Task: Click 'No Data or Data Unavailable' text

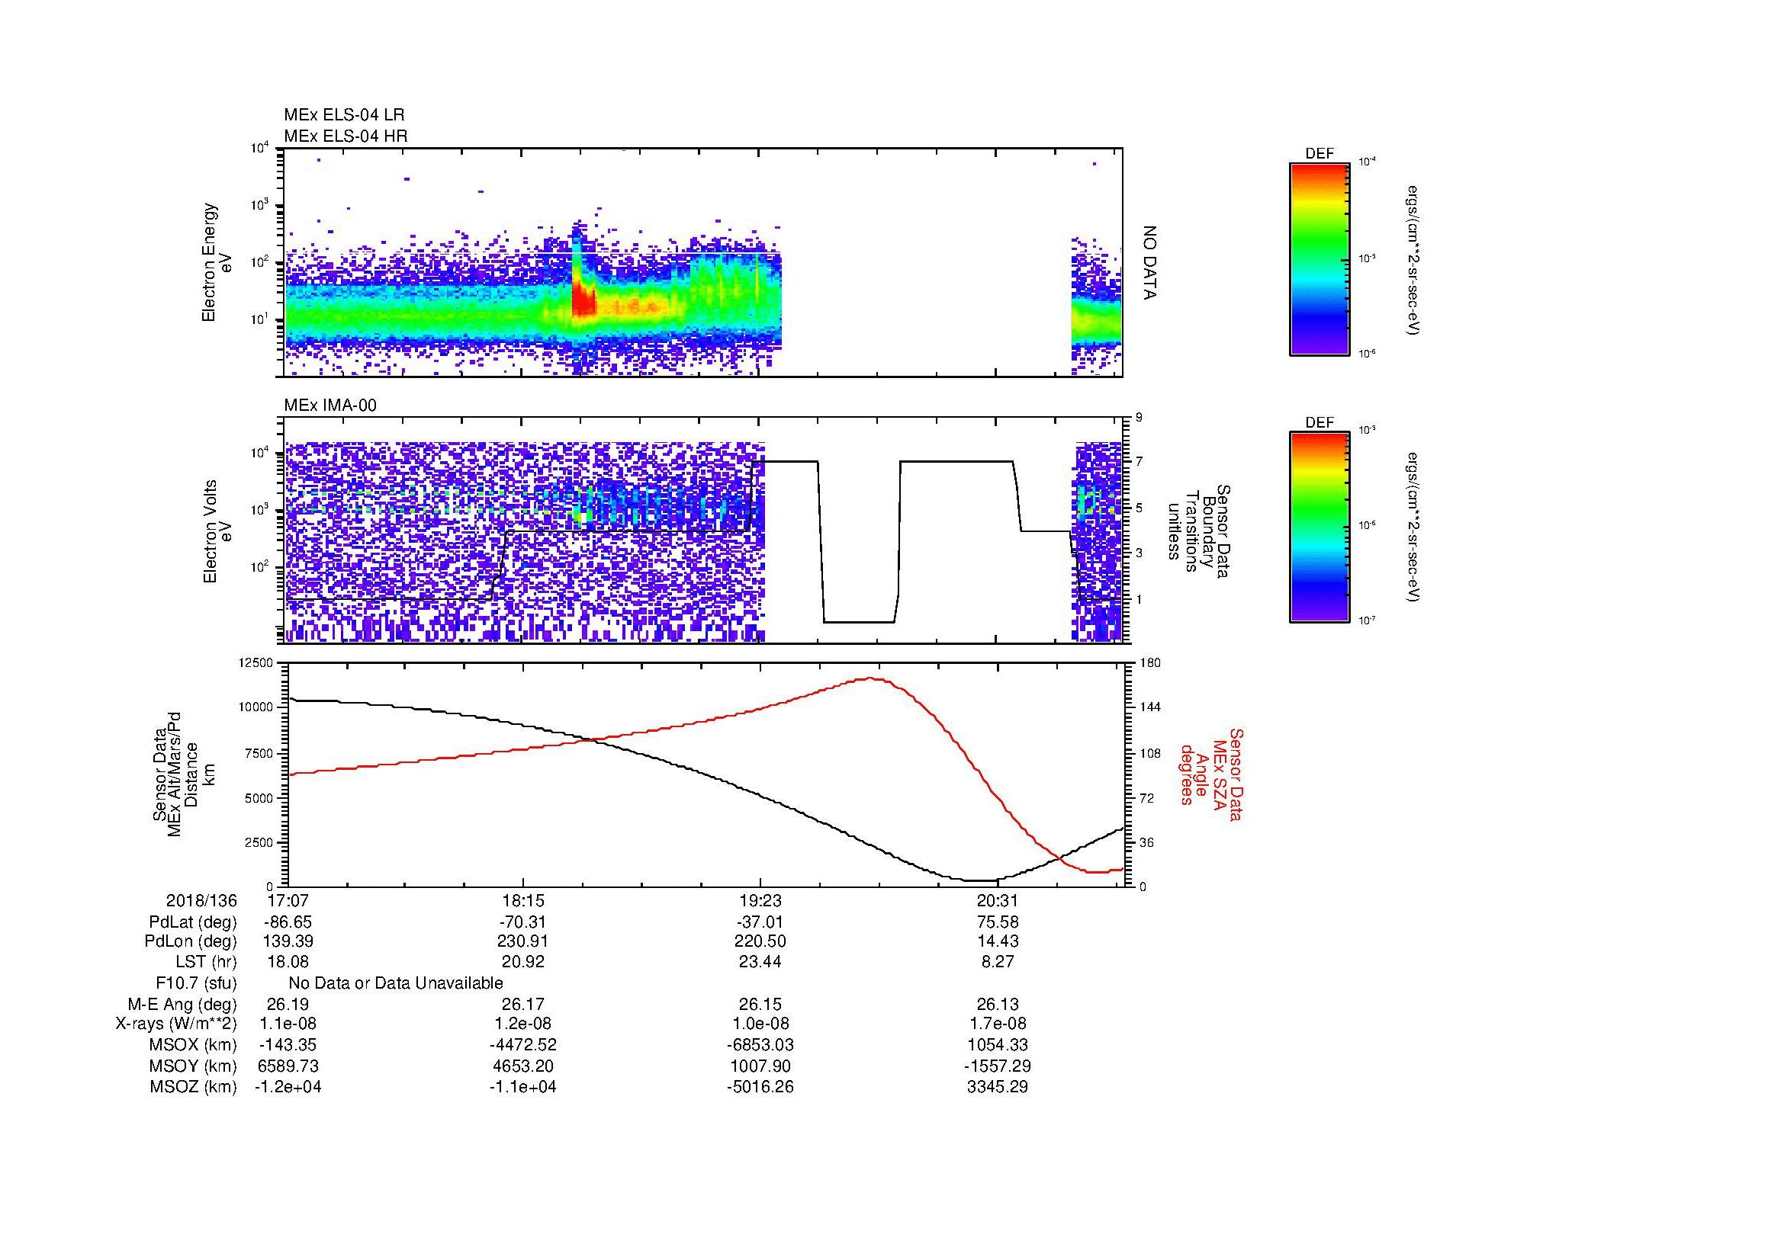Action: click(x=396, y=983)
